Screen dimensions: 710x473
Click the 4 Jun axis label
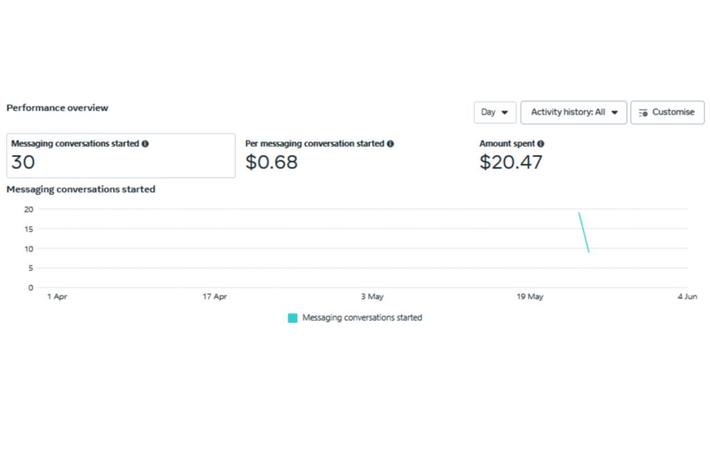tap(688, 297)
